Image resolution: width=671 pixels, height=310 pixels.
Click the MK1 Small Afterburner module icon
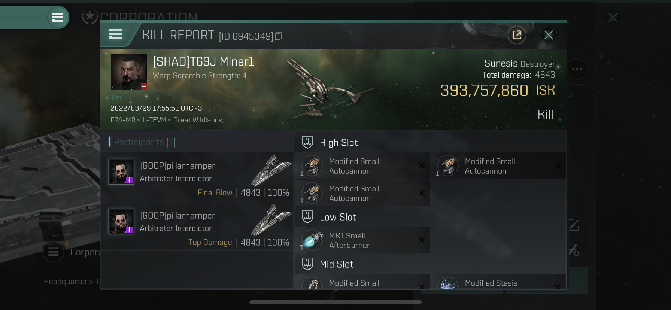click(x=312, y=240)
